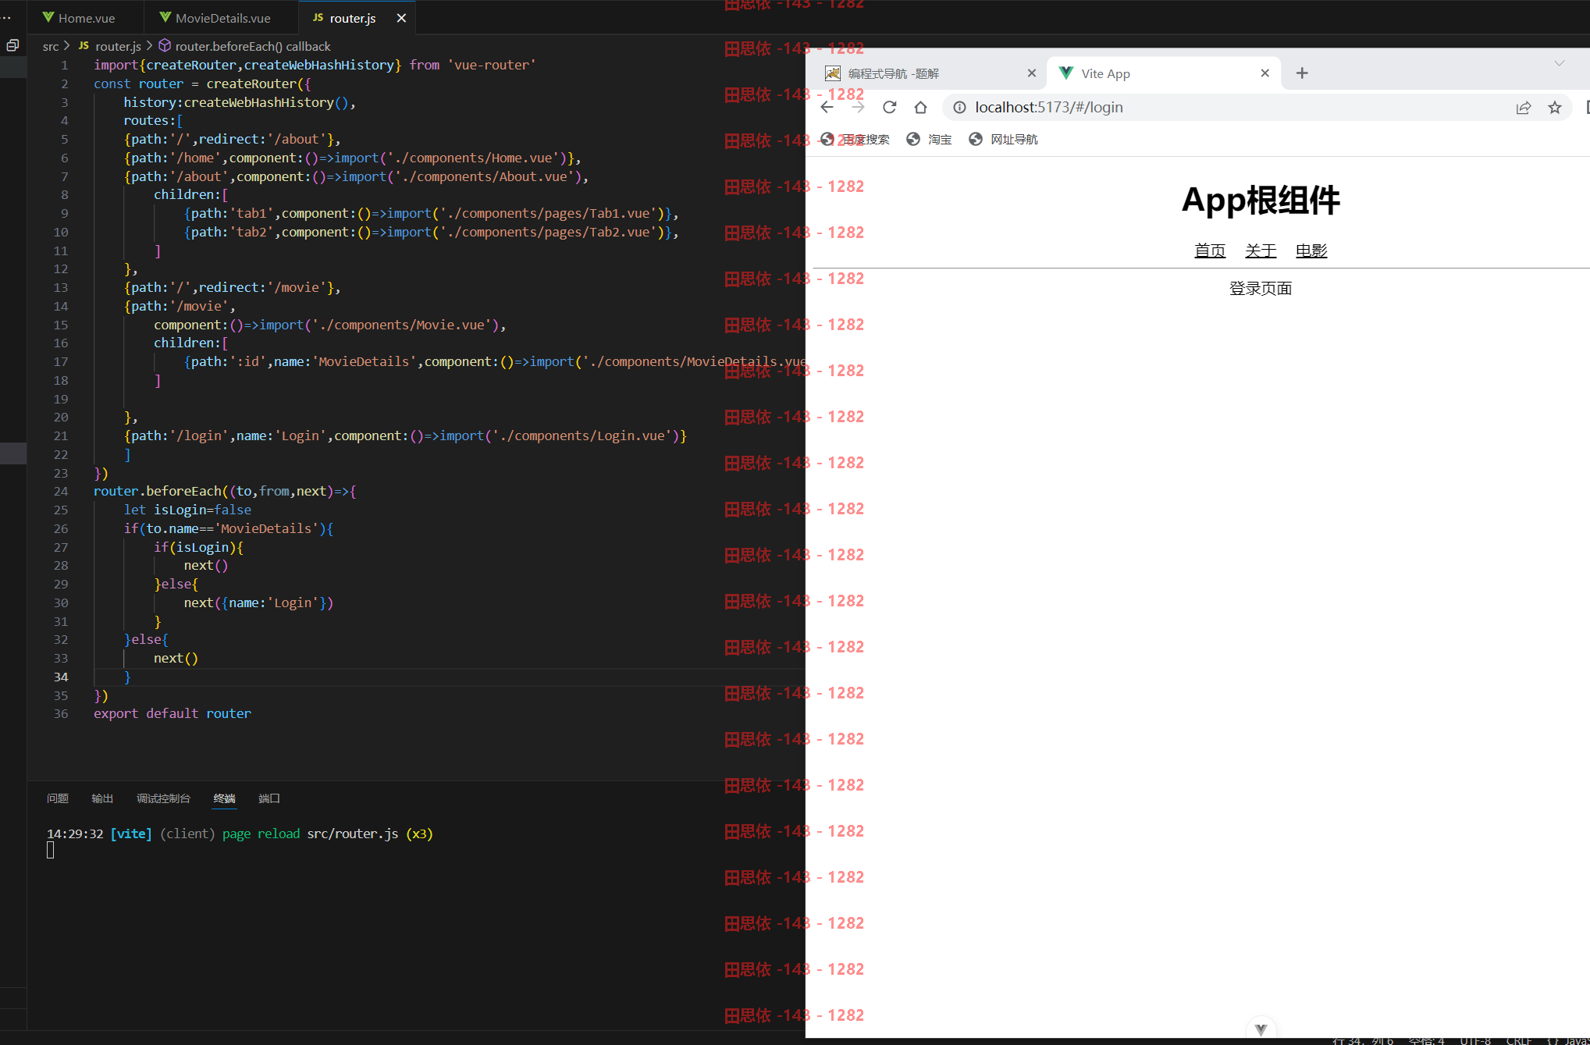Open the 调试控制台 panel tab
Screen dimensions: 1590x1045
pos(163,798)
